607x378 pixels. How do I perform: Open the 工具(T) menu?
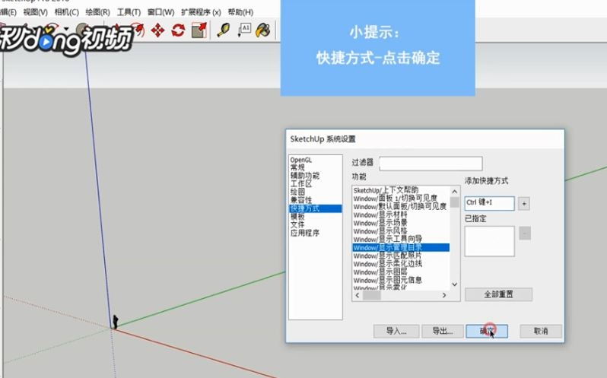(x=129, y=12)
